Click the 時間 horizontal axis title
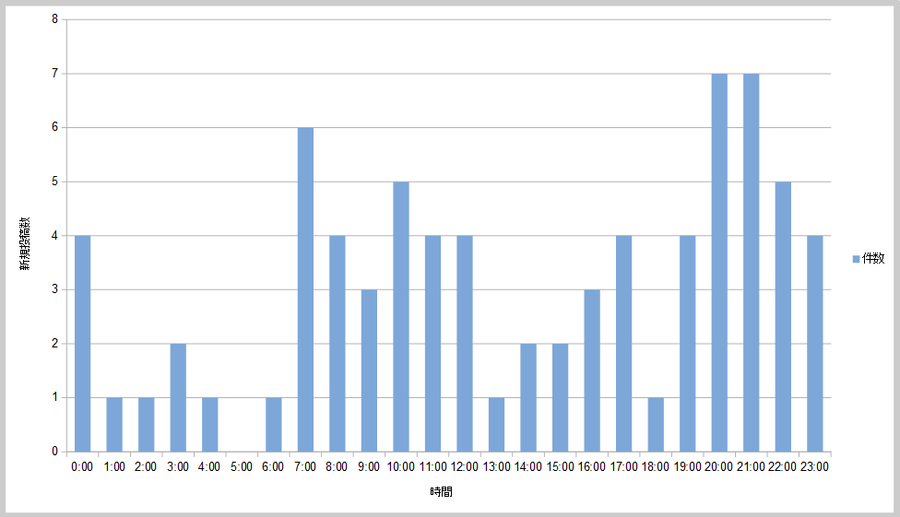 tap(441, 492)
